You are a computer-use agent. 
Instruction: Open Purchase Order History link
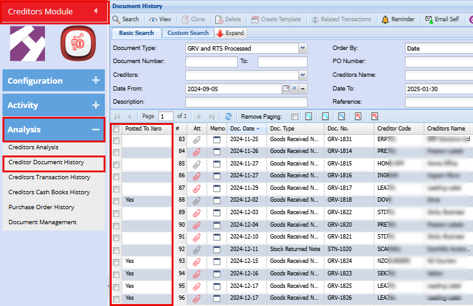point(41,207)
